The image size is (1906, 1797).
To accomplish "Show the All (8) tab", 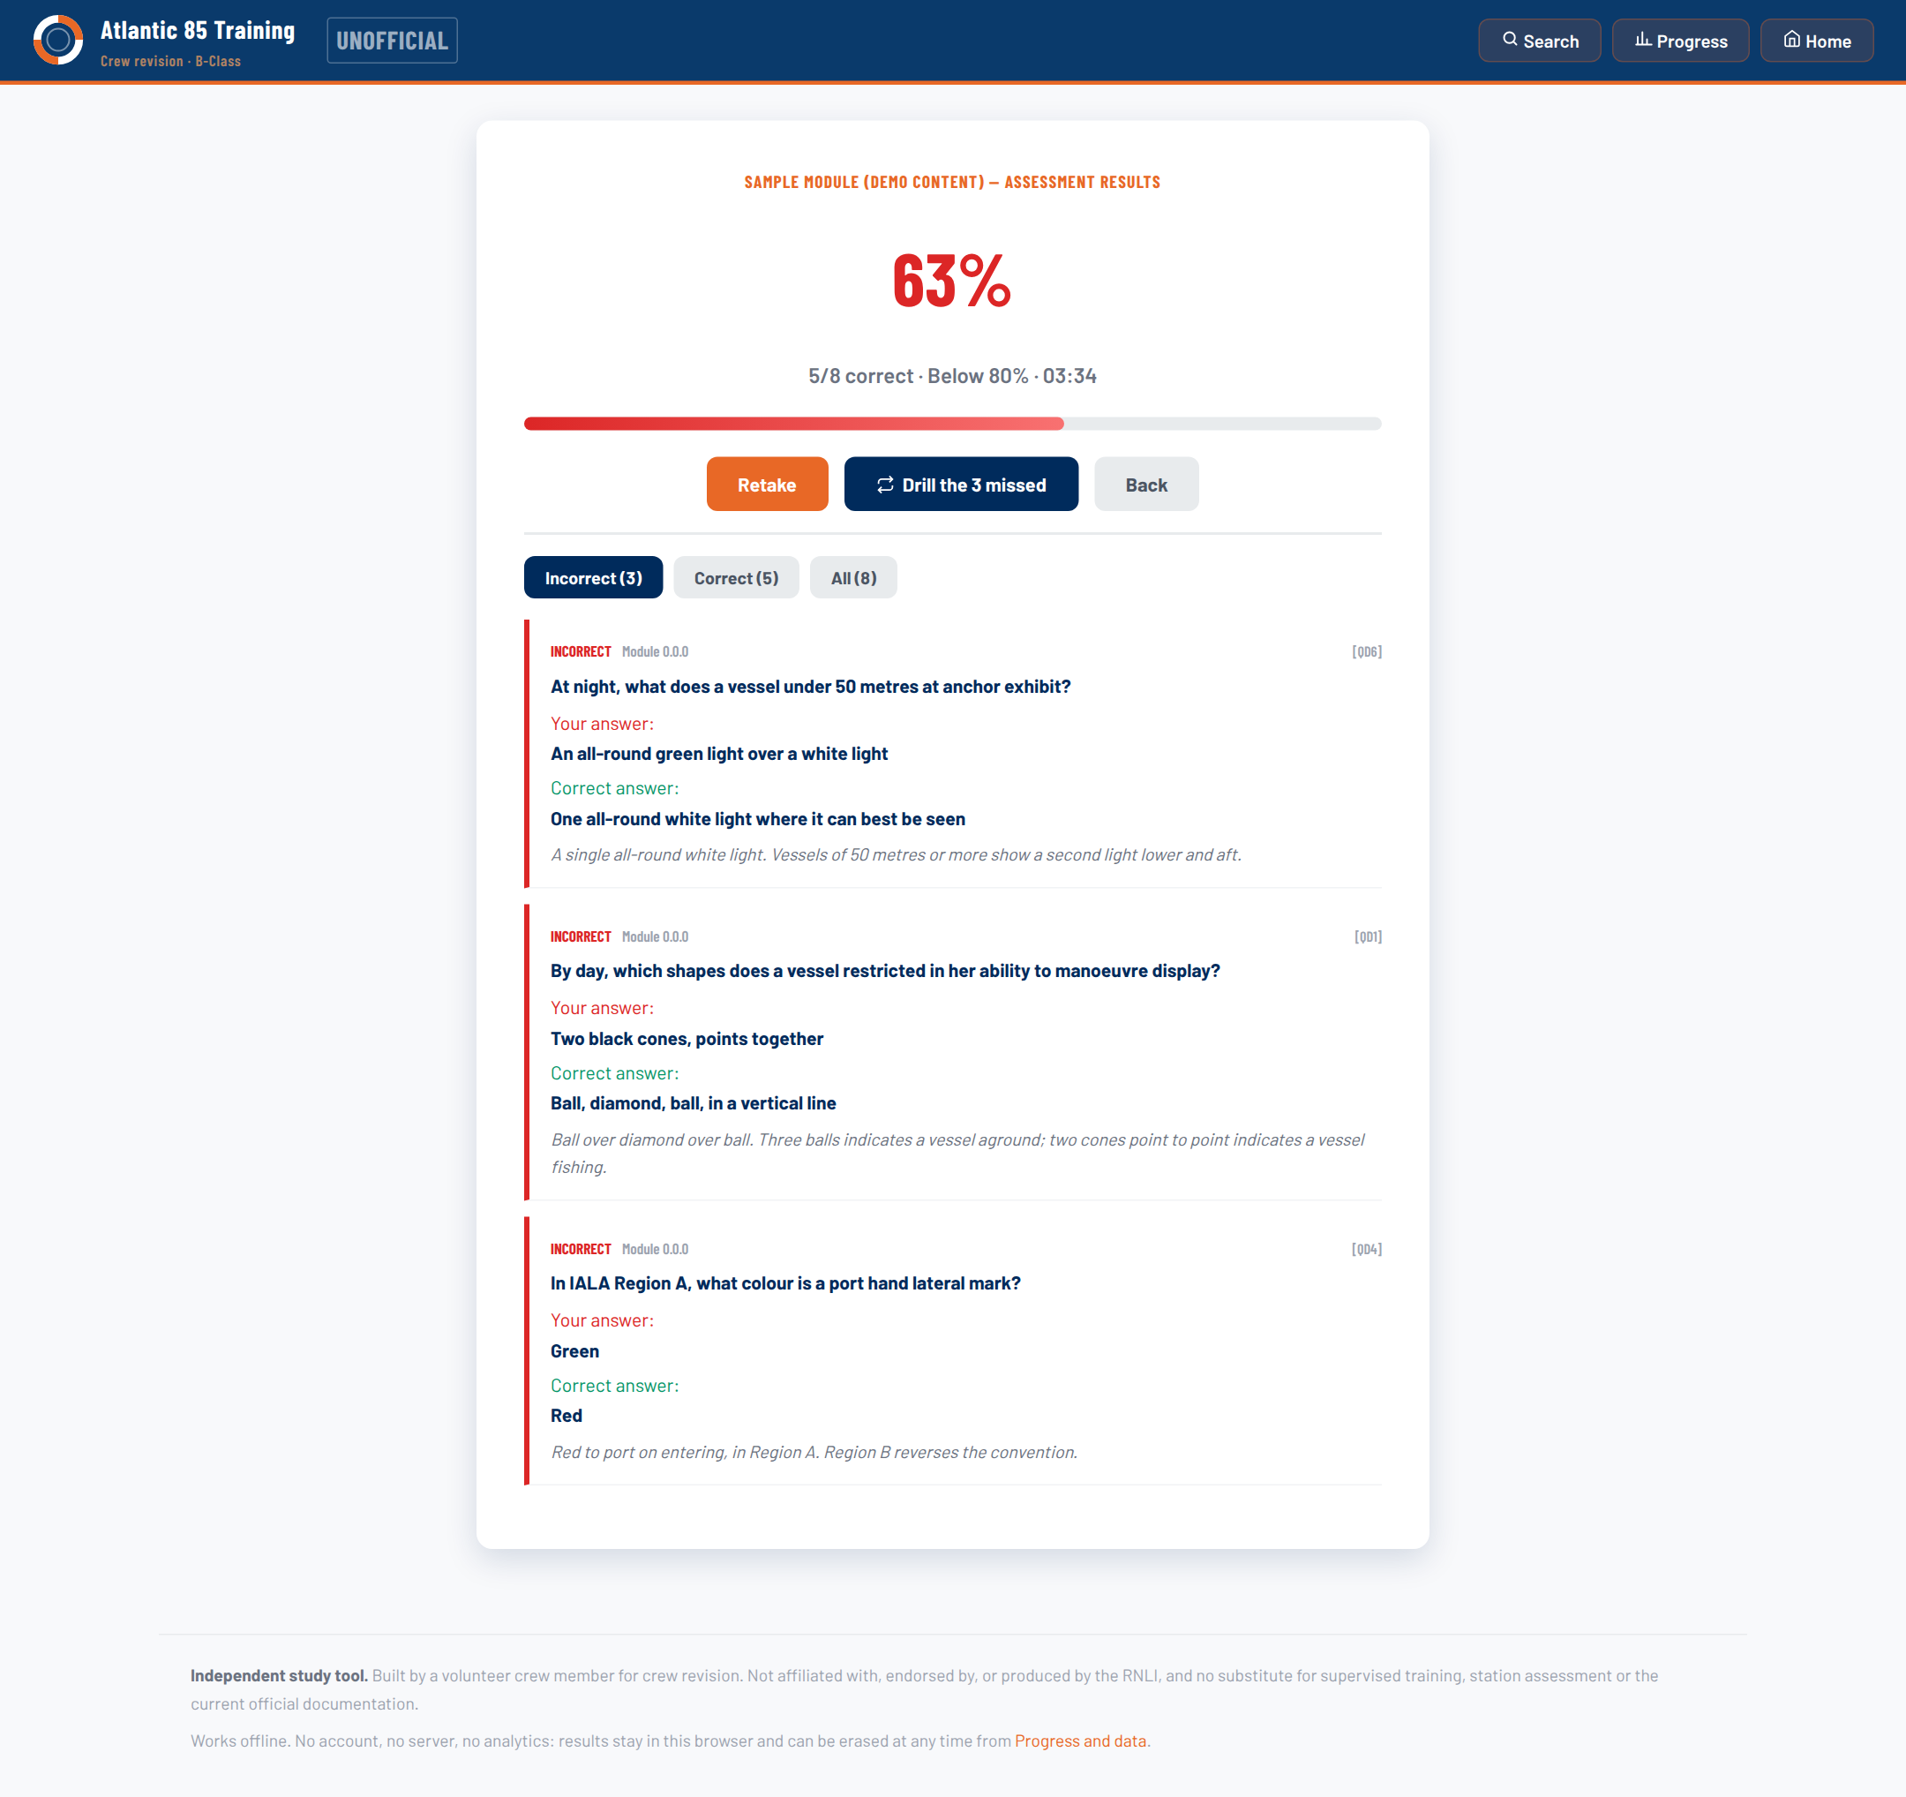I will pos(853,578).
